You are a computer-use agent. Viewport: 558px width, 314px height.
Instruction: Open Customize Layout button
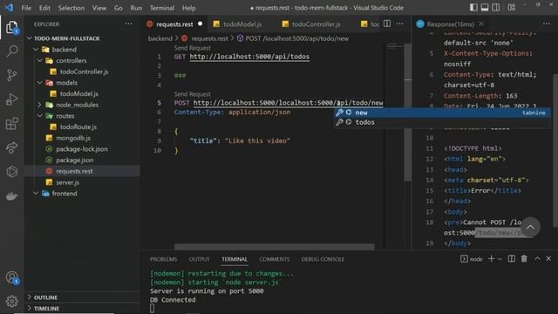click(x=512, y=8)
